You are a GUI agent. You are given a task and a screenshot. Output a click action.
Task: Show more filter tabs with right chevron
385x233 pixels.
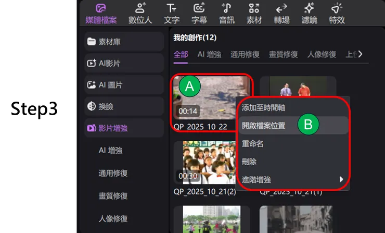(x=360, y=54)
